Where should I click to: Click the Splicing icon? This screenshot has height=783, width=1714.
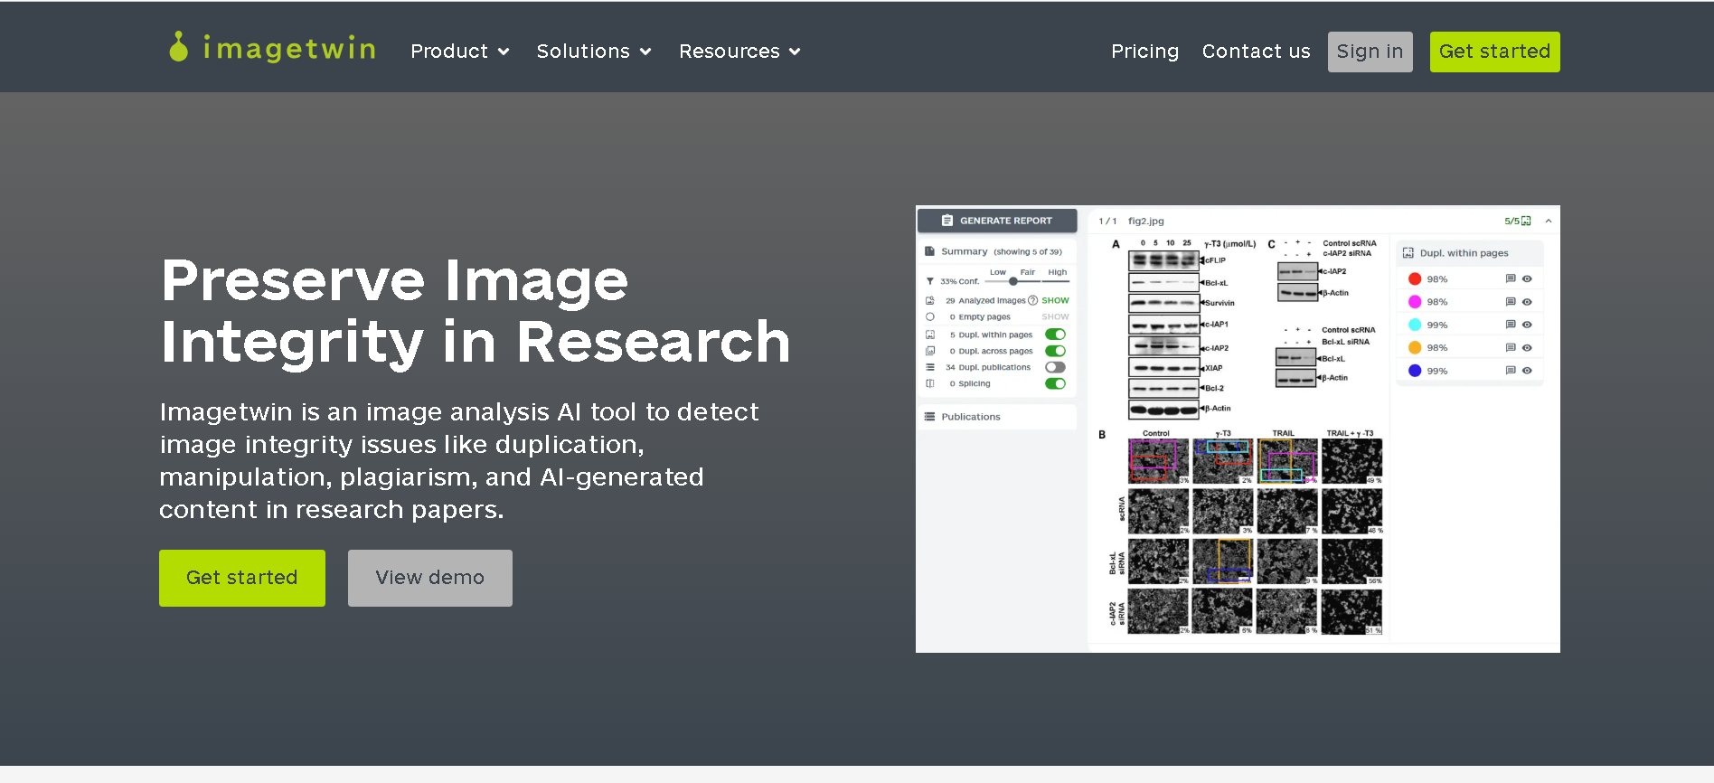coord(929,383)
